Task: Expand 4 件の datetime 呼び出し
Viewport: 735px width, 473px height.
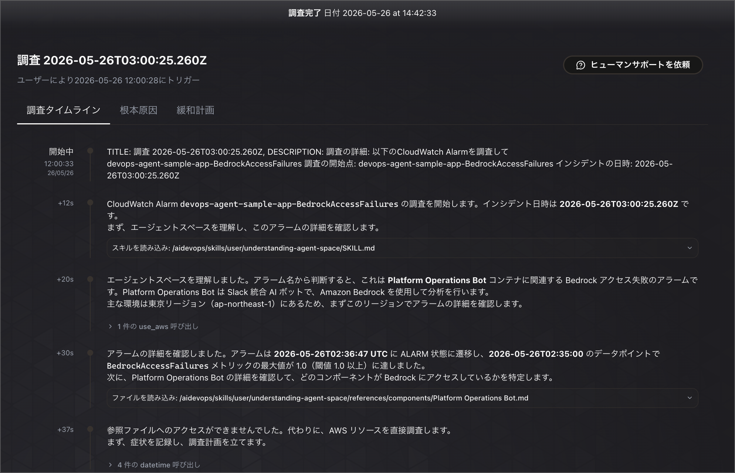Action: coord(154,465)
